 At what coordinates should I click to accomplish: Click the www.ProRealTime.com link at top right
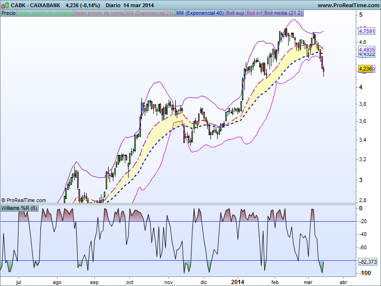pyautogui.click(x=347, y=5)
